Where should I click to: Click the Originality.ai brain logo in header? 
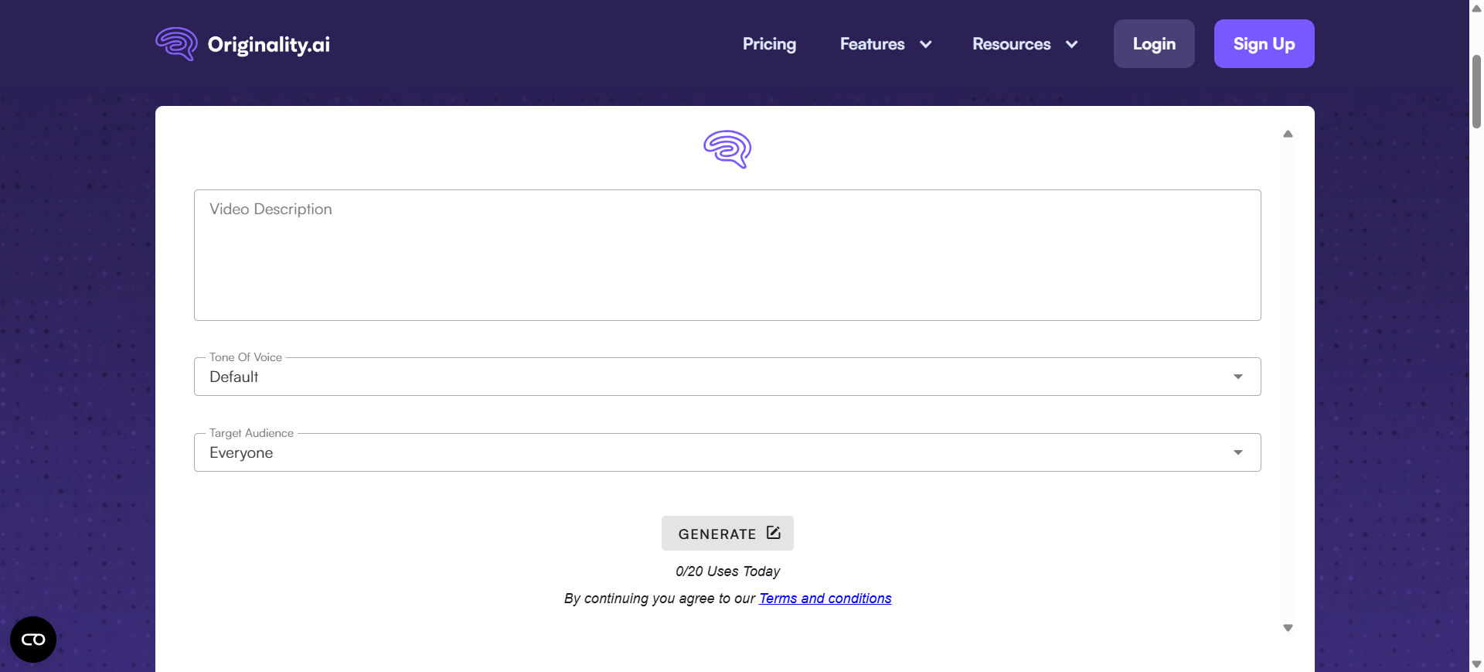coord(176,44)
